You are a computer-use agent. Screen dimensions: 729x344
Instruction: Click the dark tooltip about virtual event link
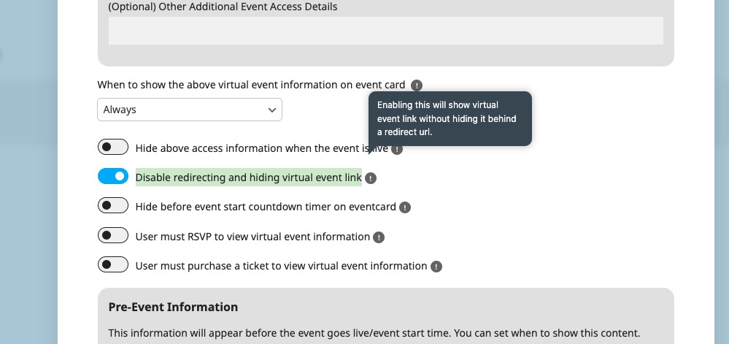(450, 118)
